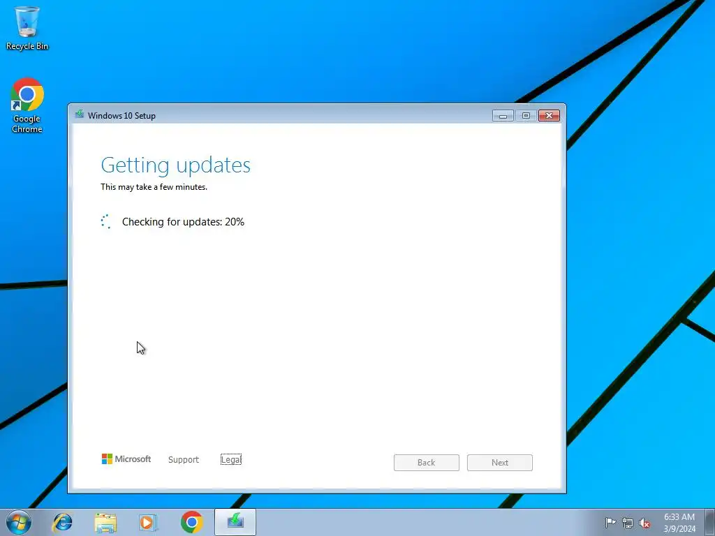Click the Back button

(427, 463)
